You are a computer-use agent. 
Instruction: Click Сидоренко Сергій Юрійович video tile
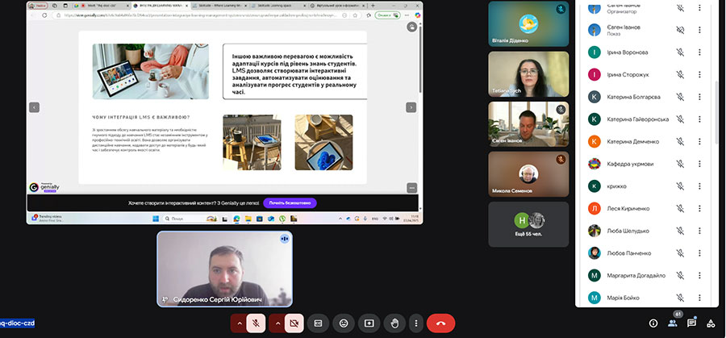pyautogui.click(x=224, y=269)
